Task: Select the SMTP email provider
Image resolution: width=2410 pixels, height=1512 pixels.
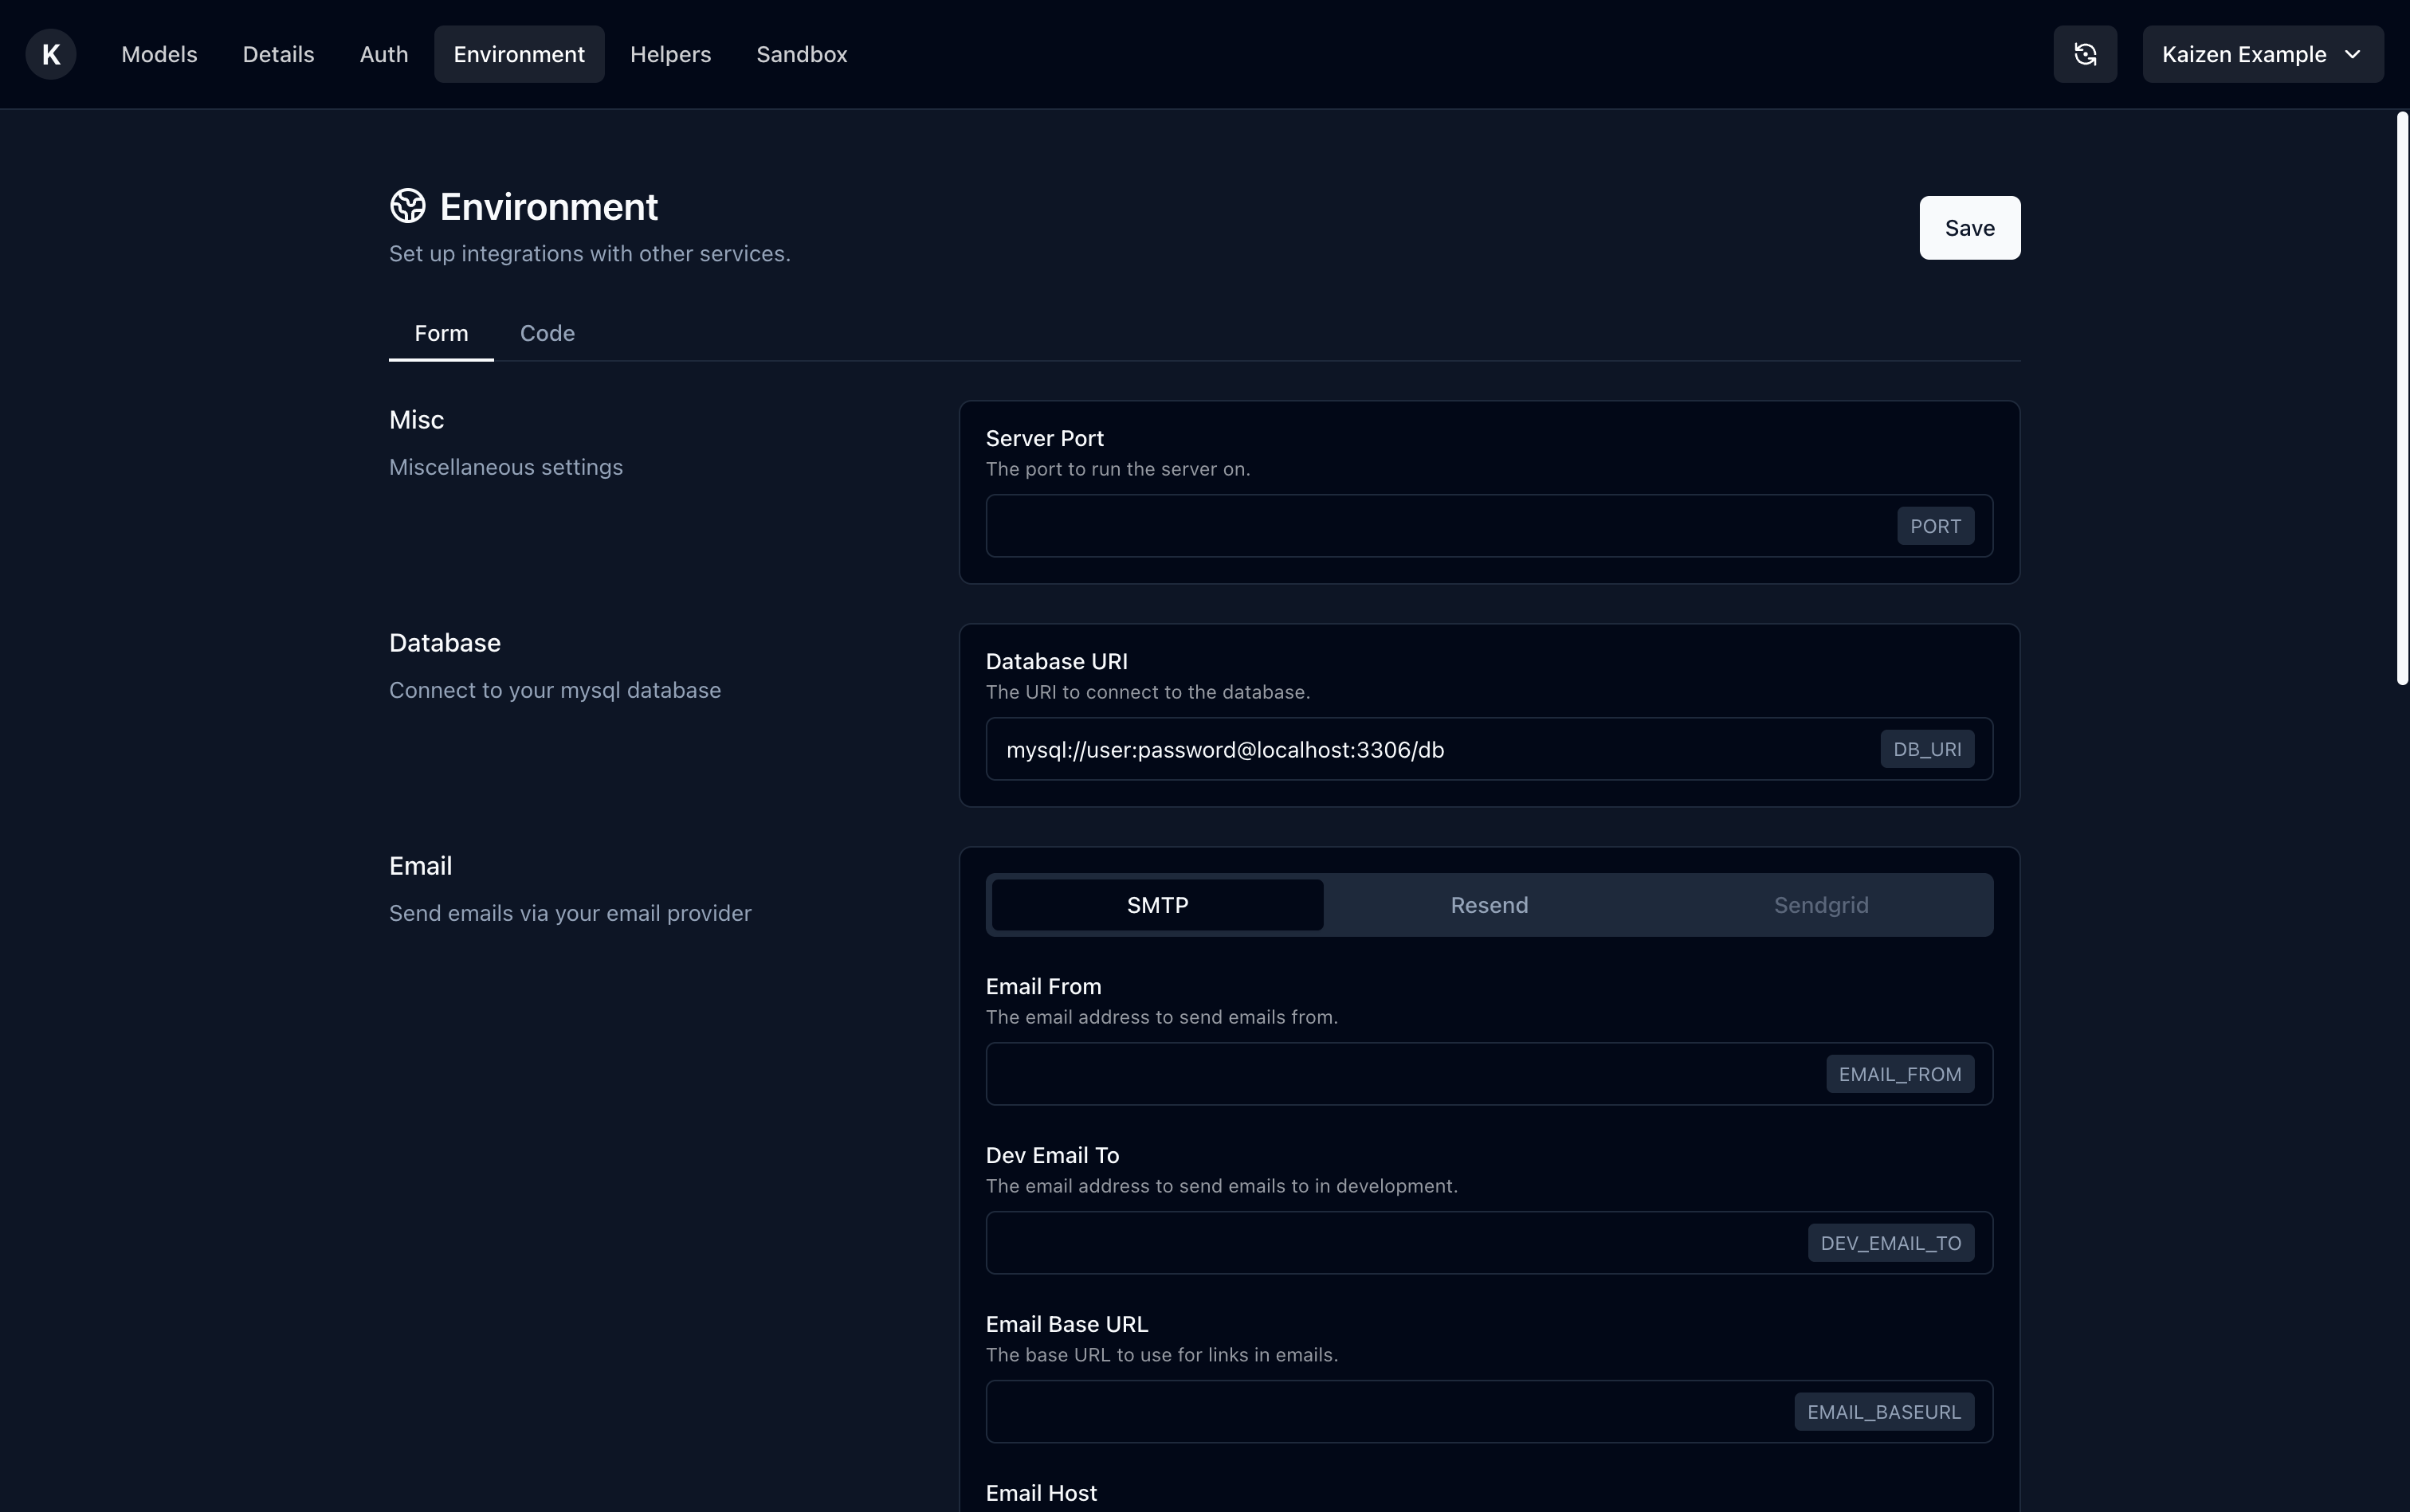Action: pos(1156,905)
